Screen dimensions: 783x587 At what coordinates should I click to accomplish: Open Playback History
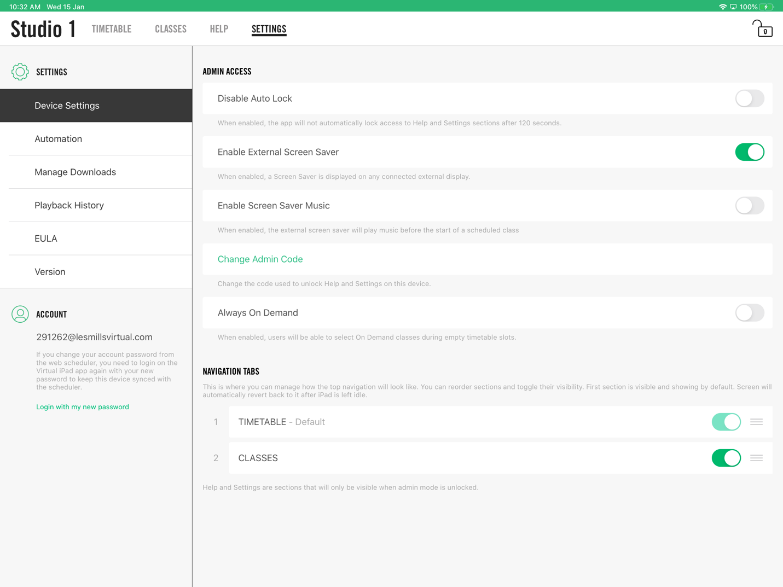coord(96,206)
